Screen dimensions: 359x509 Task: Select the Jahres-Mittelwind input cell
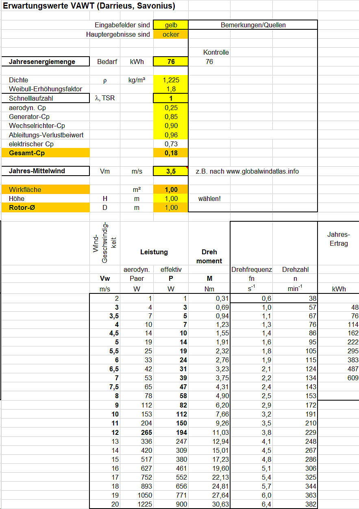pos(171,172)
